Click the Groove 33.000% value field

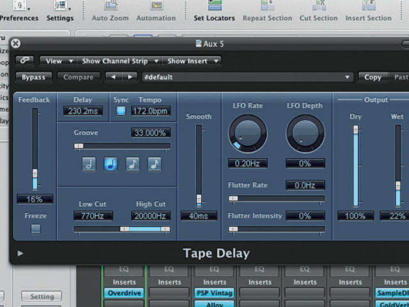(x=151, y=133)
